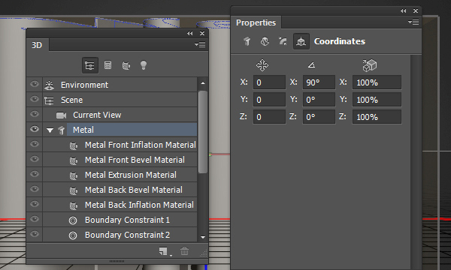Click Environment icon in 3D panel
The height and width of the screenshot is (270, 451).
[x=49, y=85]
